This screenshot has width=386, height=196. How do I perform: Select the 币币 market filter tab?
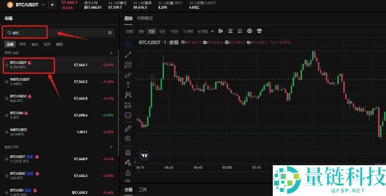pyautogui.click(x=23, y=45)
